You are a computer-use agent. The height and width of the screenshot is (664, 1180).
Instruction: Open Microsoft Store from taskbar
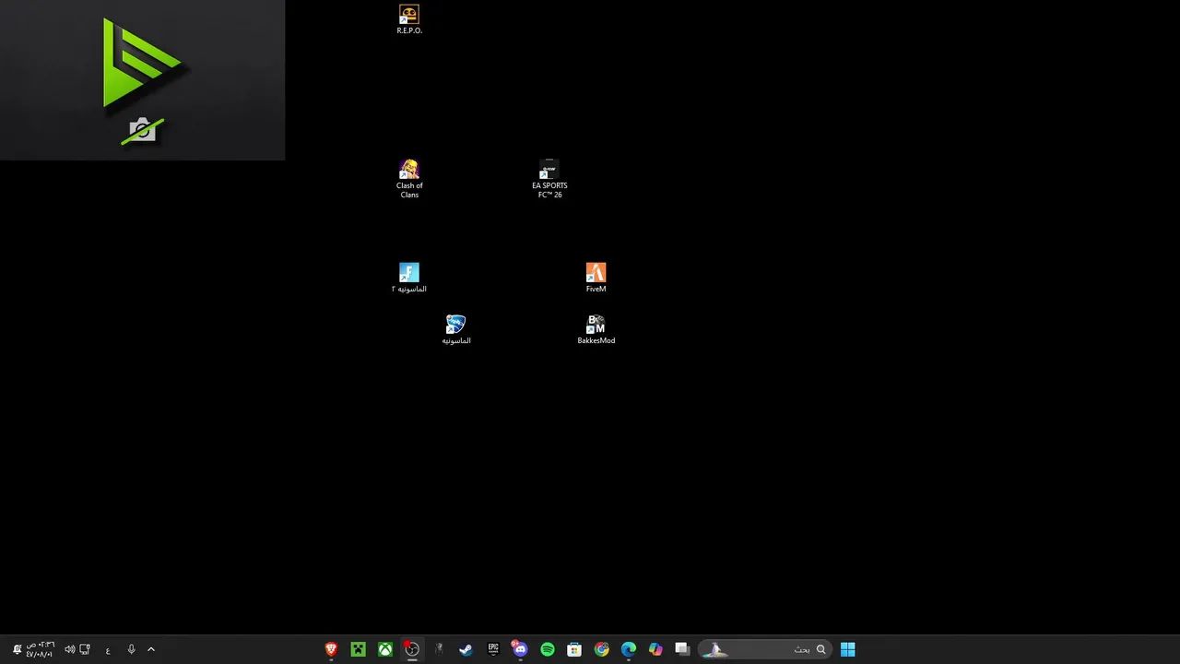coord(574,649)
